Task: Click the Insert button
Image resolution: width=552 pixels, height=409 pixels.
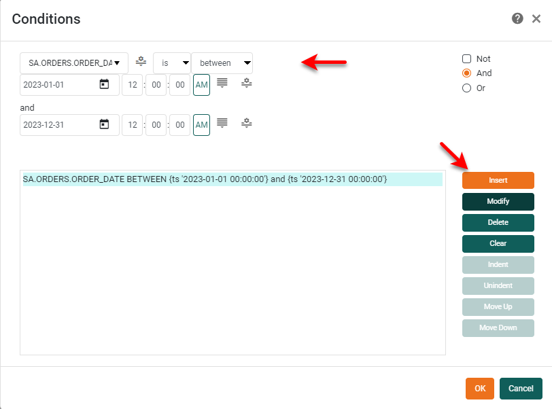Action: coord(498,180)
